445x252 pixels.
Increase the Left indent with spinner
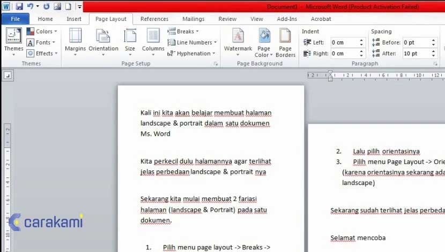pos(361,40)
